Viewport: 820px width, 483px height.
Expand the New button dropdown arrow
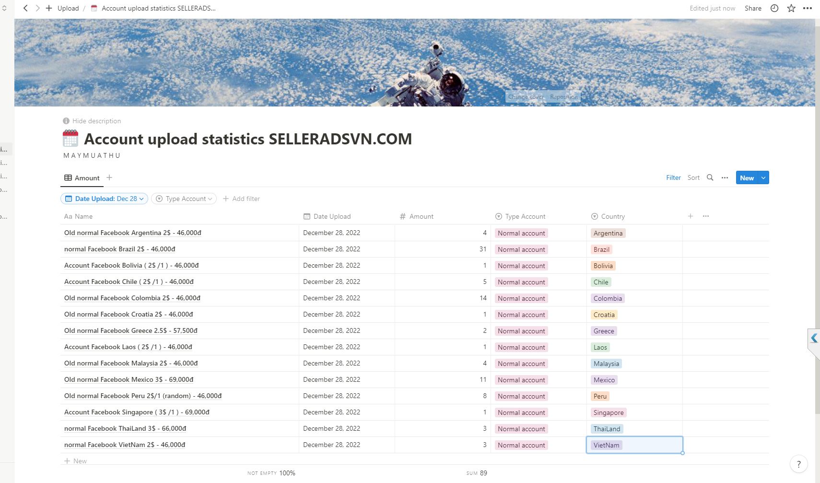[763, 177]
